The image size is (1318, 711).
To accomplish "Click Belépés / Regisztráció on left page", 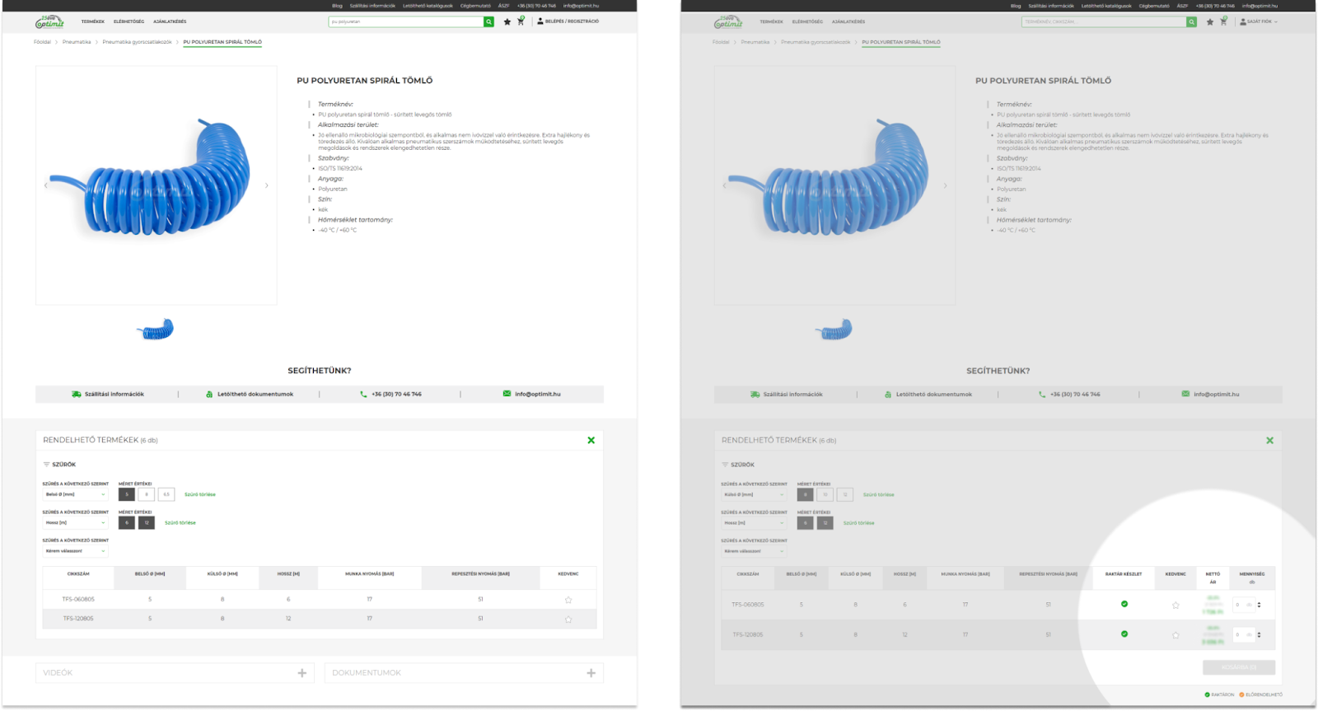I will (568, 21).
